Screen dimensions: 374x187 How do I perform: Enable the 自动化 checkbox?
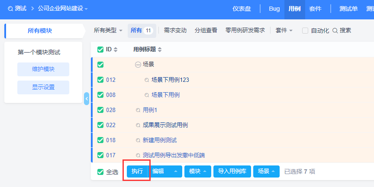(x=305, y=31)
